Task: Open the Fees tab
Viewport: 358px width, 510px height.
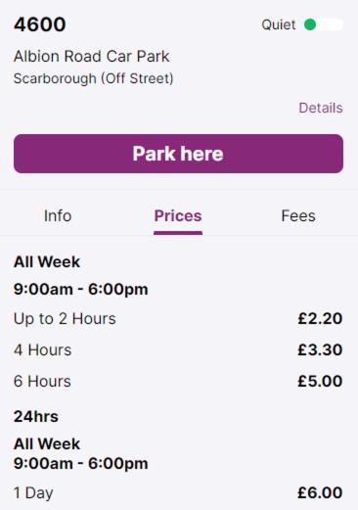Action: (298, 215)
